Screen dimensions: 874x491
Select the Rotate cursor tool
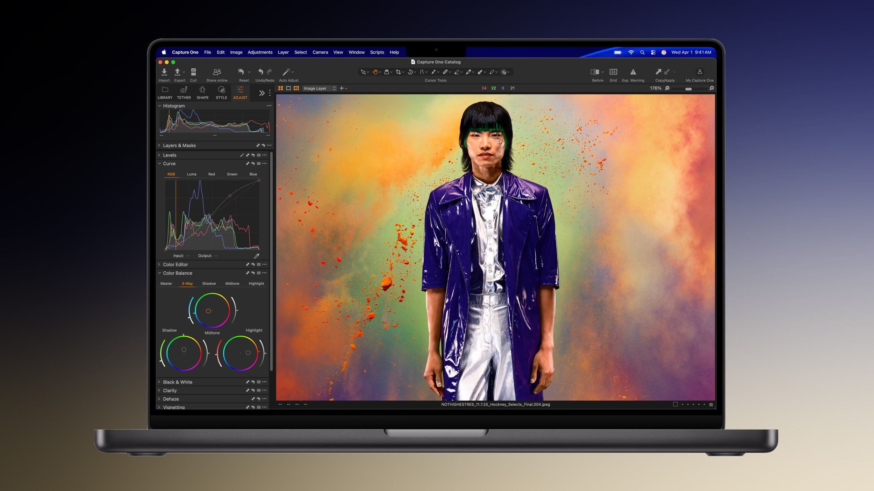tap(410, 72)
